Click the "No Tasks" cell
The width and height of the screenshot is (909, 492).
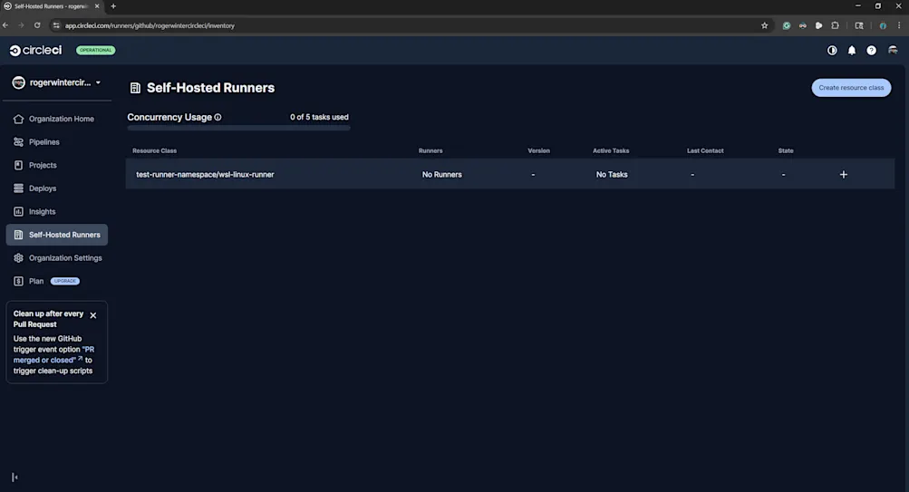pos(612,175)
